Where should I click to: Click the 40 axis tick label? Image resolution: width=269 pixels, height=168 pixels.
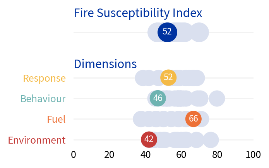[146, 155]
